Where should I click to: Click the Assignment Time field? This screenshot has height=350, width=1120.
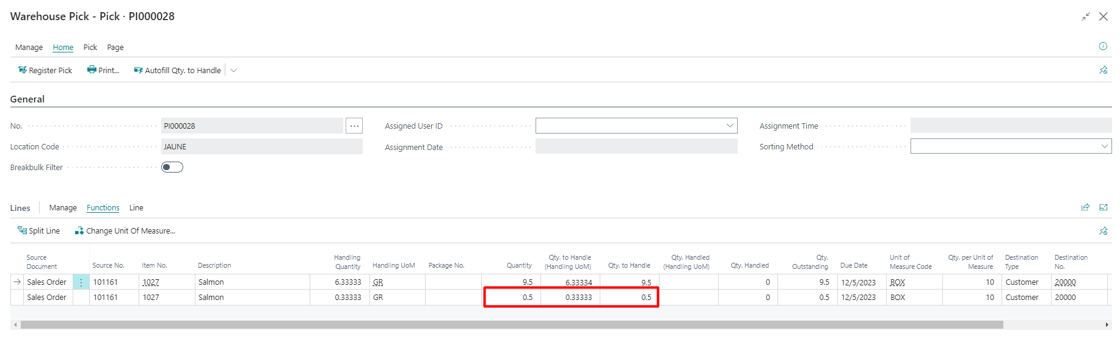[1011, 126]
